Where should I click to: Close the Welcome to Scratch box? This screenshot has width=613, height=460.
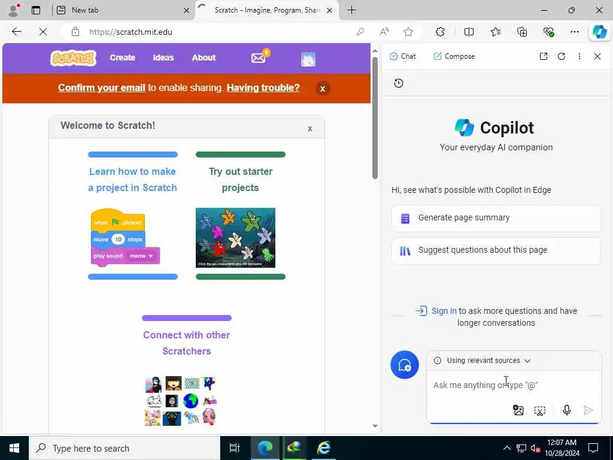tap(309, 129)
